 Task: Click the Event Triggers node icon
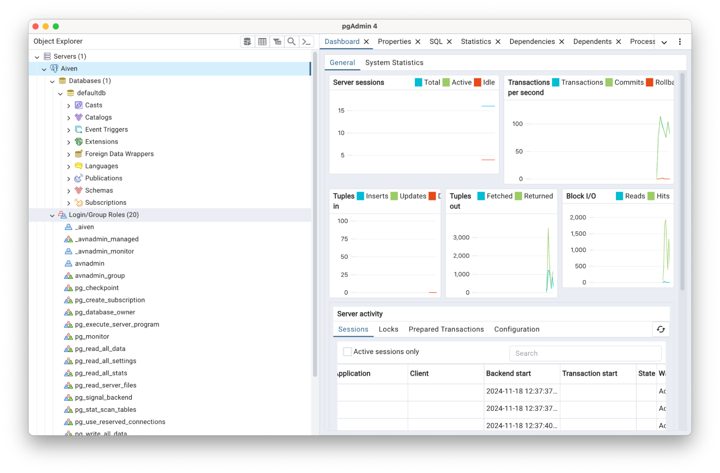coord(79,129)
